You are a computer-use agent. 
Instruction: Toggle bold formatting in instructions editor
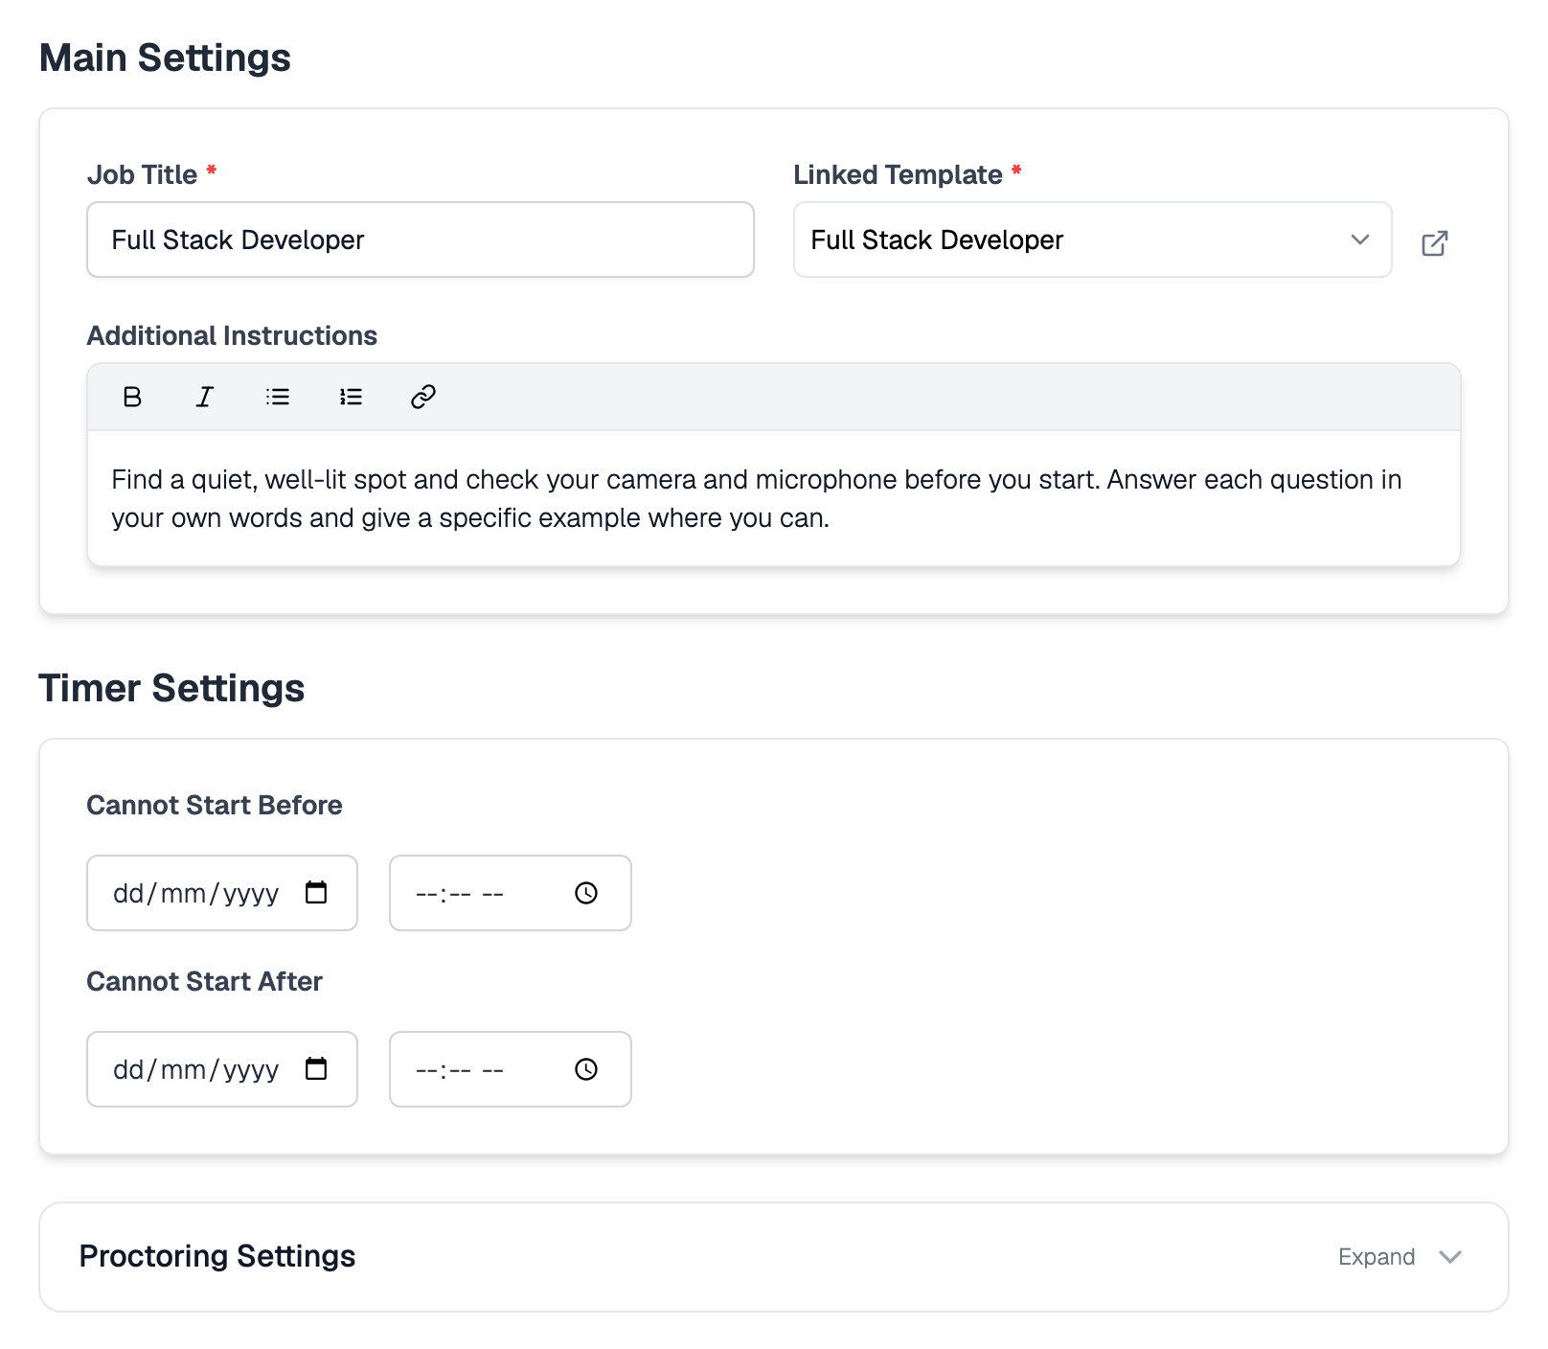(132, 397)
